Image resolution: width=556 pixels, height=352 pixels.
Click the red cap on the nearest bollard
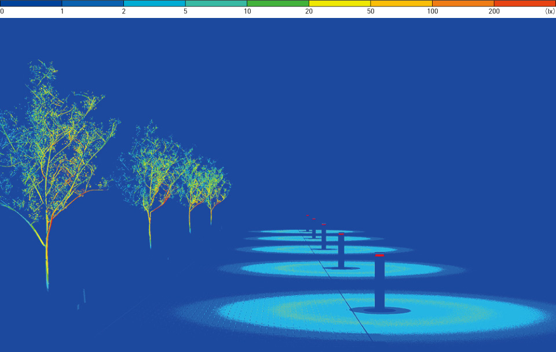[x=379, y=255]
